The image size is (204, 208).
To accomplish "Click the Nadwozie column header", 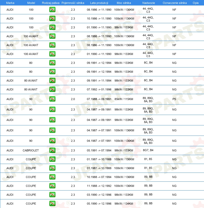I will click(x=149, y=3).
